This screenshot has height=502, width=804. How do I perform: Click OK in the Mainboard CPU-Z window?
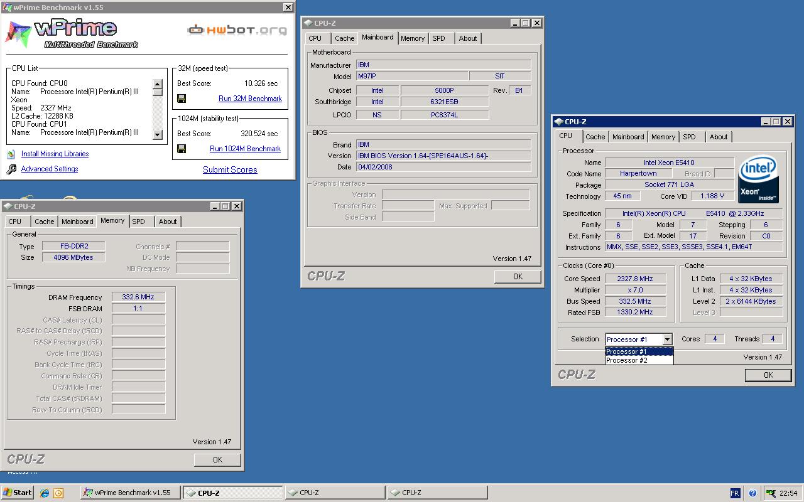click(518, 277)
